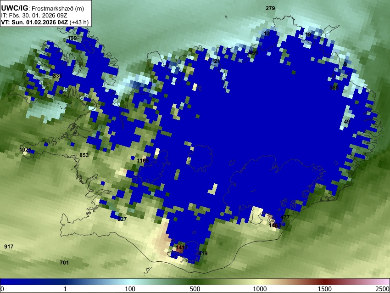Click the map value 585 in the east
The height and width of the screenshot is (293, 390).
tap(334, 88)
